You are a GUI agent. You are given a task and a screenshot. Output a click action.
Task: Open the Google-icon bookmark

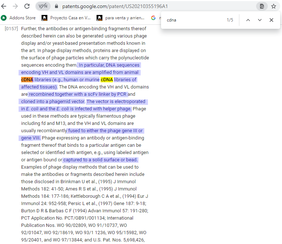[x=153, y=17]
